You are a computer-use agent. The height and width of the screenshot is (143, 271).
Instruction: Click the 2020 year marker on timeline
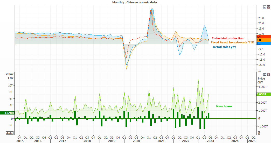pos(136,141)
